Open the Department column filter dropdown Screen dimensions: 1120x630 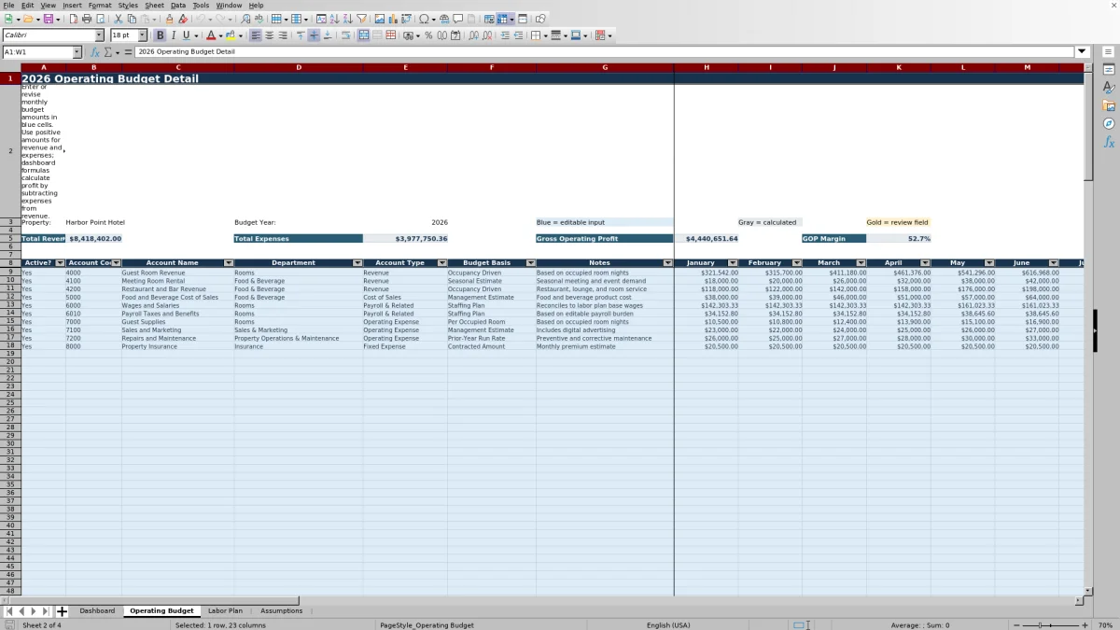[357, 263]
